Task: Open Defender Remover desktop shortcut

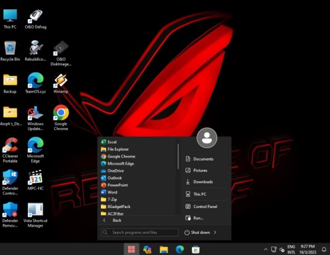Action: coord(10,215)
